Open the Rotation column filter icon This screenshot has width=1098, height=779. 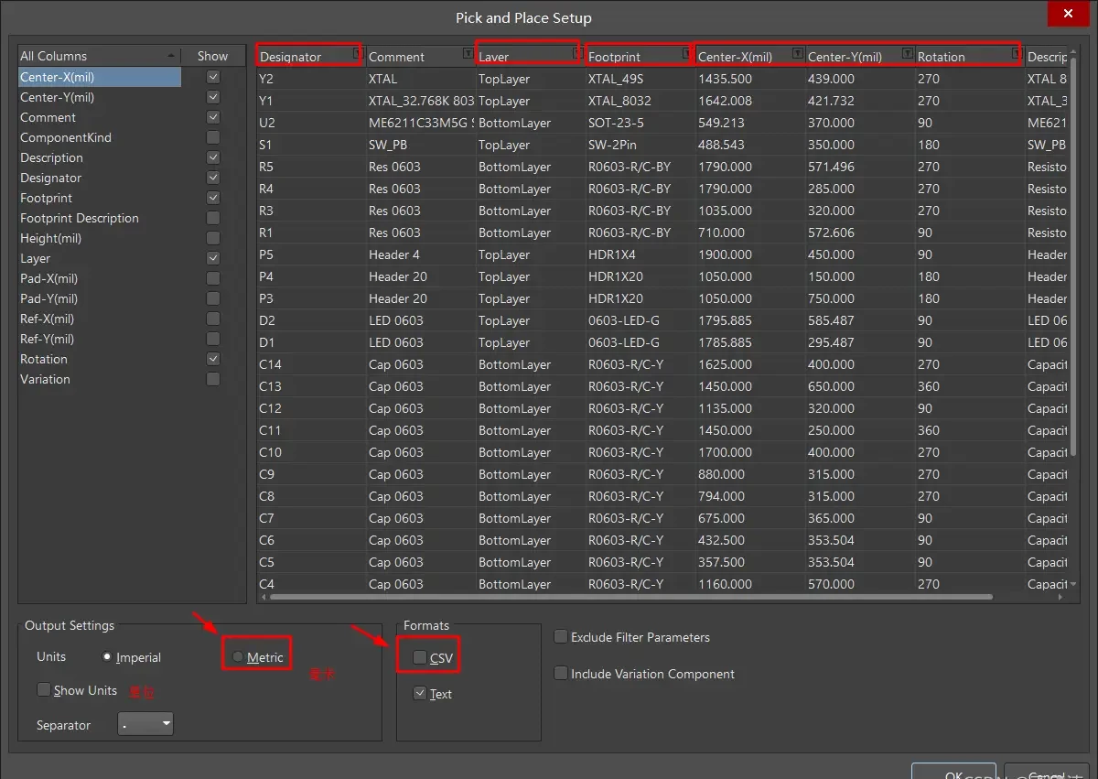pos(1017,54)
